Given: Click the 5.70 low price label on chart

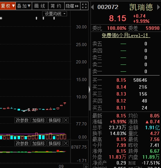Looking at the screenshot, I should pos(32,110).
